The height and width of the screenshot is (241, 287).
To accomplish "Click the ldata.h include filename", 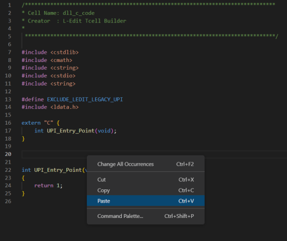I will point(64,107).
